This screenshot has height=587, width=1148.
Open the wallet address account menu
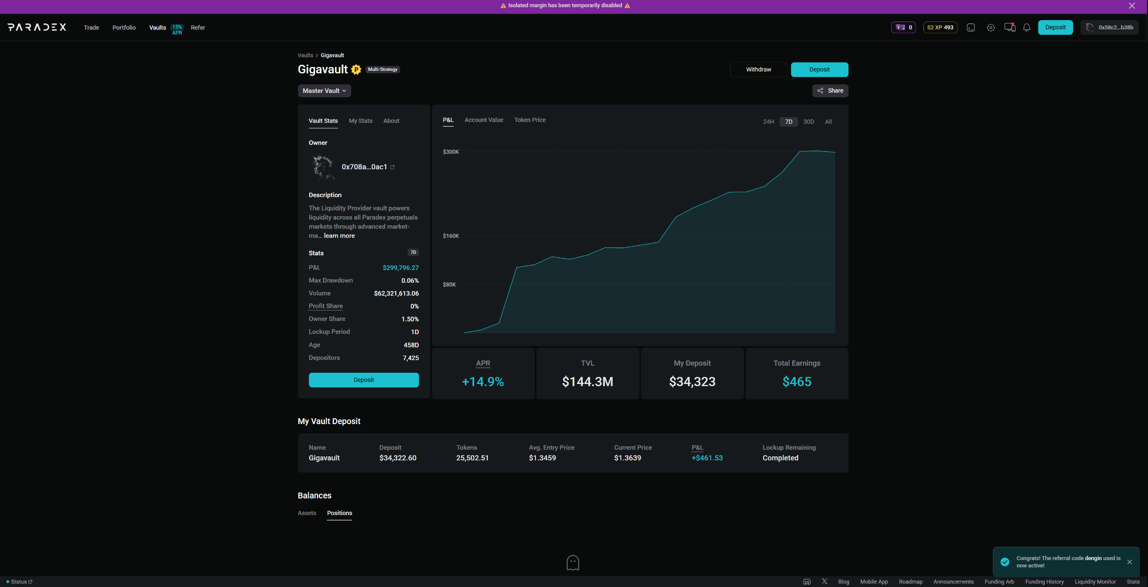pyautogui.click(x=1110, y=27)
